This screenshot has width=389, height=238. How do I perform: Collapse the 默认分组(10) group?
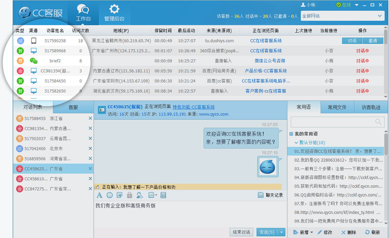pyautogui.click(x=296, y=143)
